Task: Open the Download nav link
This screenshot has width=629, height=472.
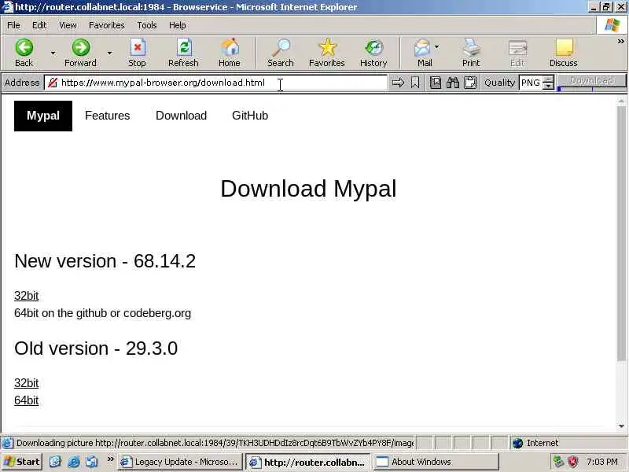Action: (182, 116)
